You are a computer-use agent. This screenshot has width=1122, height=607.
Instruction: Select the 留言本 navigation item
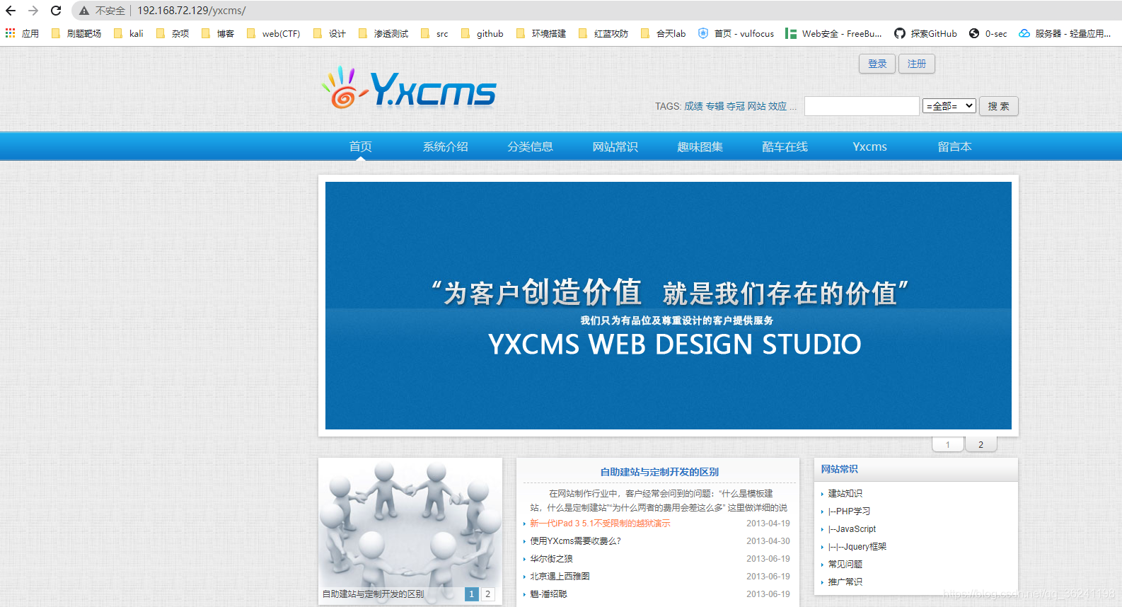[x=955, y=146]
